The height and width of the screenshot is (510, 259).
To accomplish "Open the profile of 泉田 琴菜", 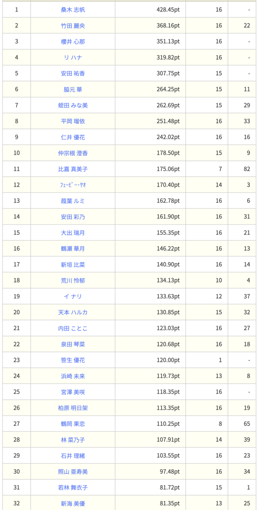I will pos(73,344).
